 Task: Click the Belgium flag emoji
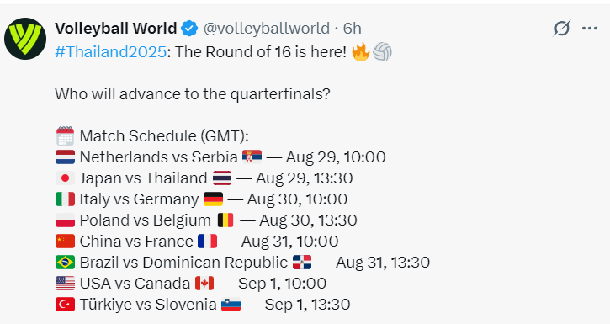pos(225,220)
